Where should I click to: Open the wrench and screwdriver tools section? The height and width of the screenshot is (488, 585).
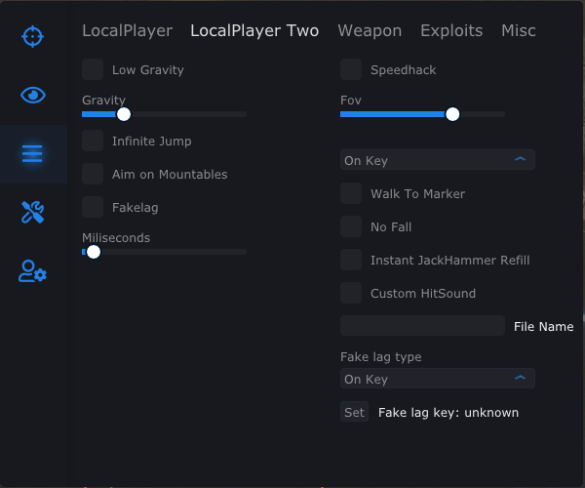[33, 212]
